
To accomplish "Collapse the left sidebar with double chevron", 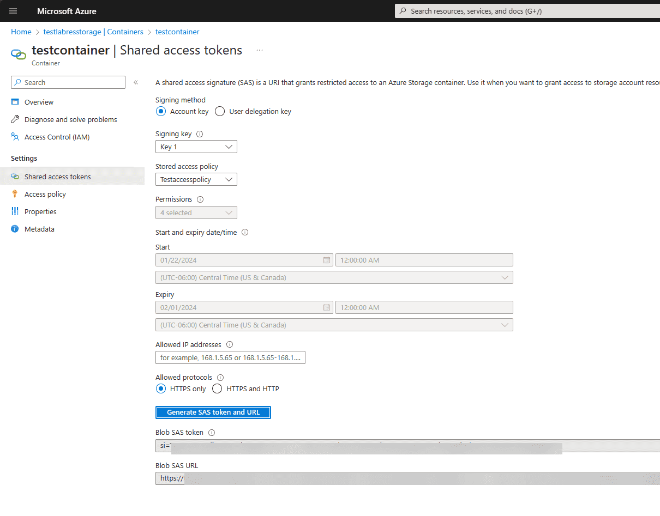I will tap(136, 82).
